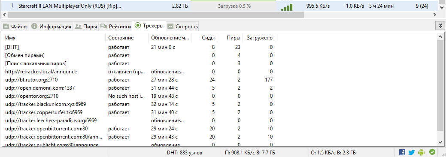Screen dimensions: 446x157
Task: Select the [Обмен пирами] row
Action: tap(139, 55)
